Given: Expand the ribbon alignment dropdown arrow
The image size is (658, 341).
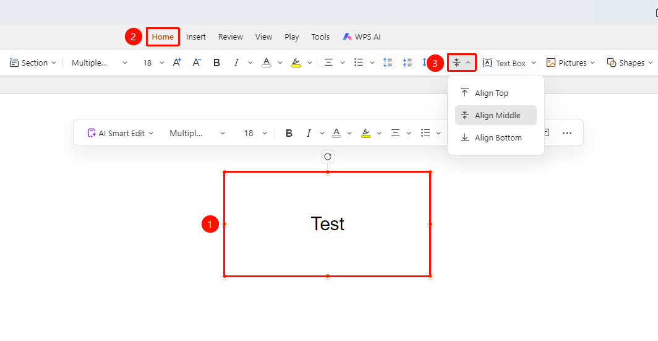Looking at the screenshot, I should (343, 63).
